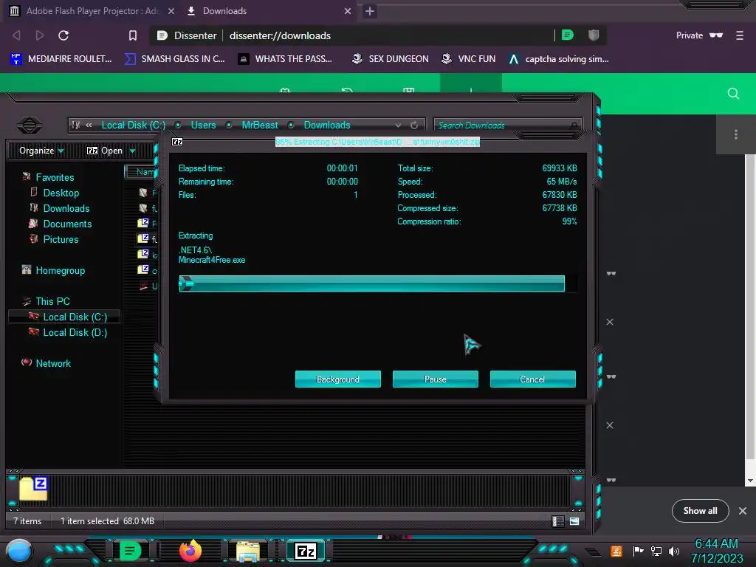Click the shield icon in address bar
The image size is (756, 567).
coord(594,35)
